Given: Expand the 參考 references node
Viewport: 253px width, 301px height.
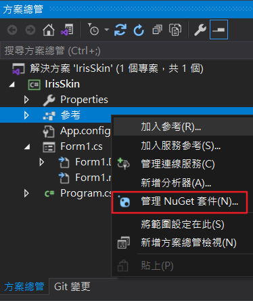Looking at the screenshot, I should [x=26, y=115].
